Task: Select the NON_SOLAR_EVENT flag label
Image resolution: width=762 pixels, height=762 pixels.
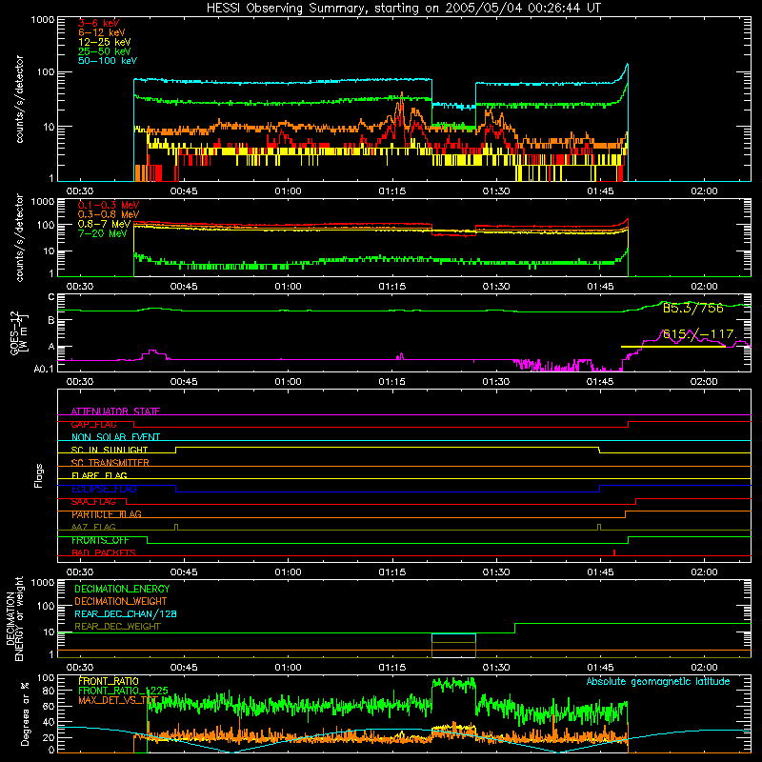Action: pyautogui.click(x=115, y=437)
